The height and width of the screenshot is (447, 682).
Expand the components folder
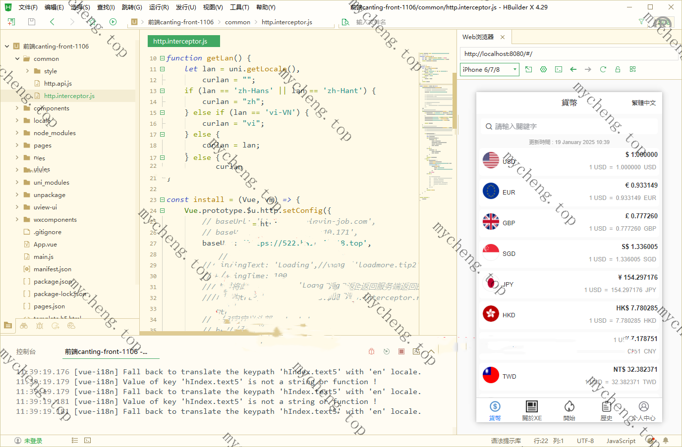pyautogui.click(x=17, y=108)
